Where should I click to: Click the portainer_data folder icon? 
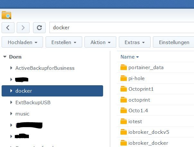click(x=124, y=67)
